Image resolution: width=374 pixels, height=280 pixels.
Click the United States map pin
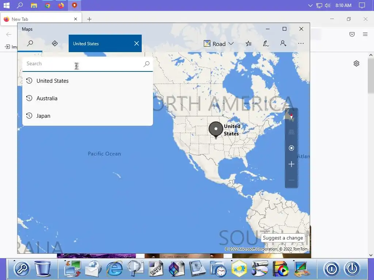(x=216, y=130)
